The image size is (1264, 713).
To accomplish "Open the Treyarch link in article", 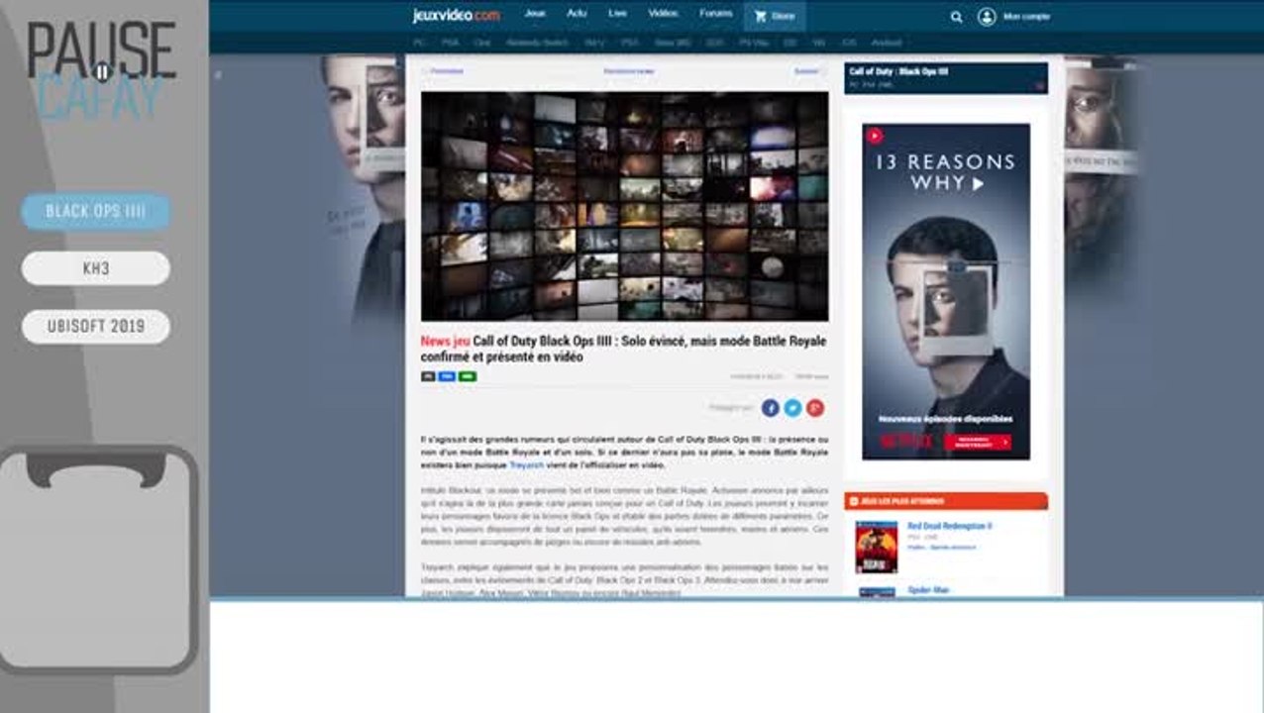I will (x=526, y=464).
